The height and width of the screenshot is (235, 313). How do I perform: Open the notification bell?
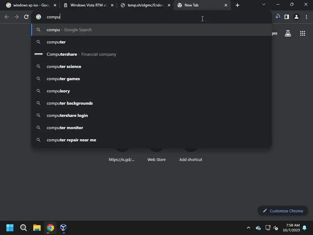(305, 228)
